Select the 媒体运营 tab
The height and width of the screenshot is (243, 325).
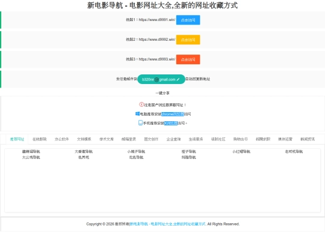[x=285, y=139]
